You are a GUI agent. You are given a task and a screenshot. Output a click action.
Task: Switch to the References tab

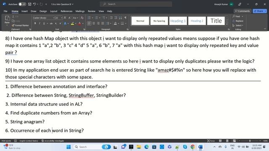[x=66, y=11]
